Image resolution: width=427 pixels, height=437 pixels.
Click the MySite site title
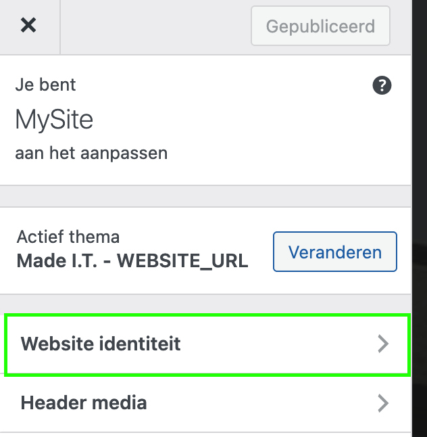[54, 120]
